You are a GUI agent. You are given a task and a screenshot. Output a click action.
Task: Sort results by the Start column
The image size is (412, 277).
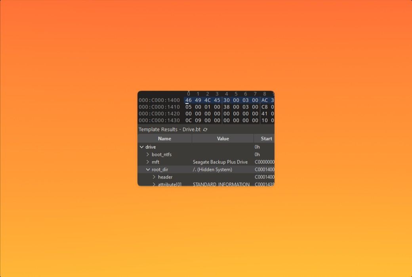coord(266,138)
